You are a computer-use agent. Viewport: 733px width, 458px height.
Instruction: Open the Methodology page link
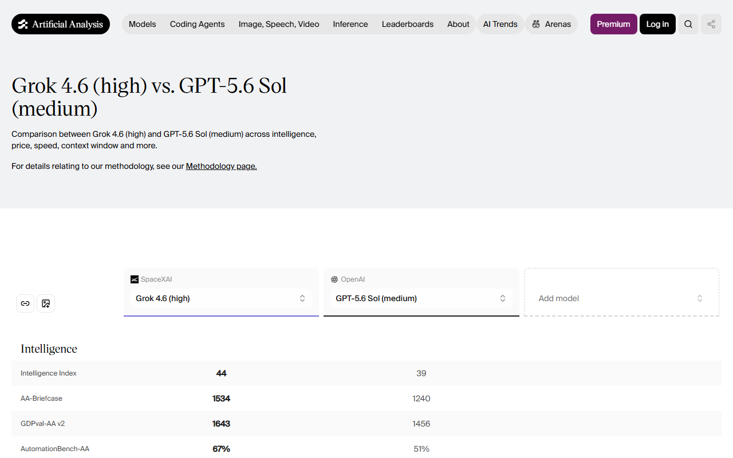222,166
